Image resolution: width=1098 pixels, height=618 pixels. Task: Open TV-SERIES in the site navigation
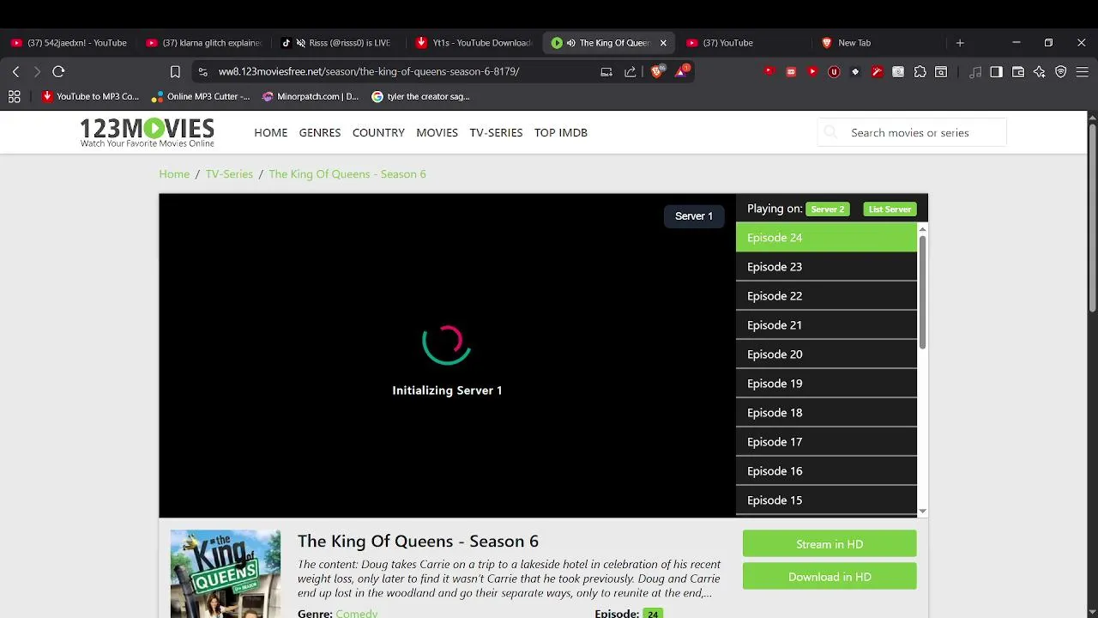coord(496,133)
